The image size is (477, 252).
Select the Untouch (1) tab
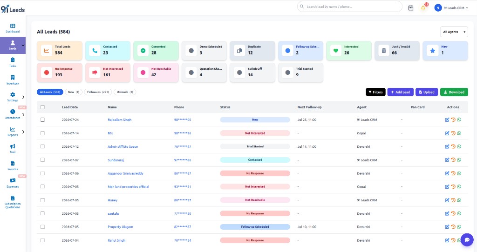(x=125, y=92)
